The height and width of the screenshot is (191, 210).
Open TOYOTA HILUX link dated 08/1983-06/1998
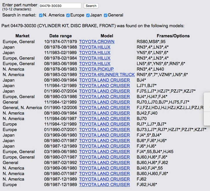tap(95, 64)
